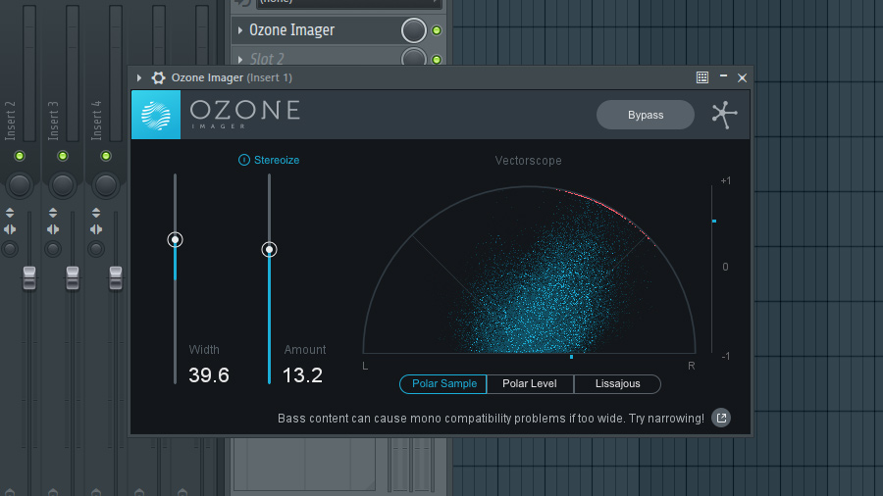Click Insert 2 polarity up-down arrows icon

[x=10, y=213]
